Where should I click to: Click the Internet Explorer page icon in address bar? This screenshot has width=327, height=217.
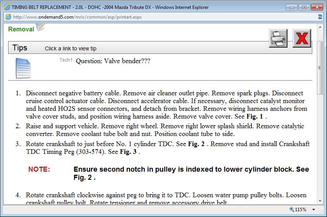8,17
